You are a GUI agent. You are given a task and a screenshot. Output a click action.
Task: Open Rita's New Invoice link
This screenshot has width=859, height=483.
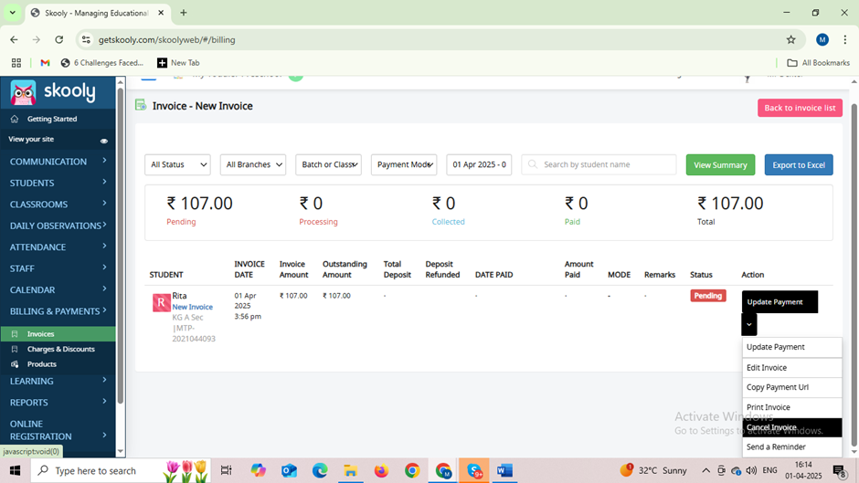click(x=192, y=307)
